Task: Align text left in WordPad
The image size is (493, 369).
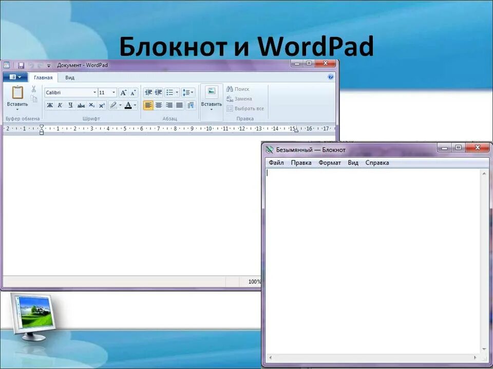Action: coord(148,105)
